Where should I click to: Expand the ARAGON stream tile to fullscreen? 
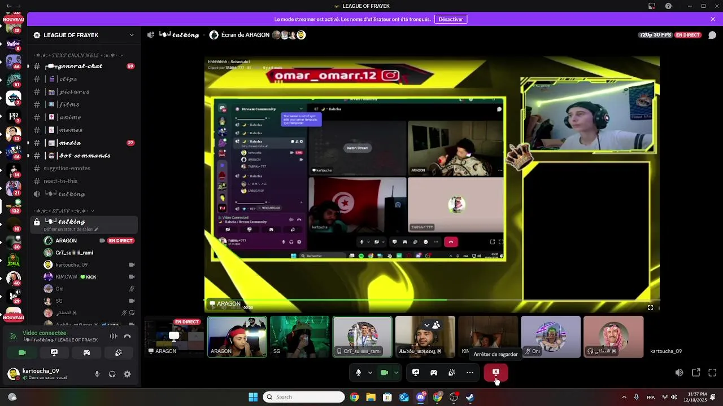[650, 307]
